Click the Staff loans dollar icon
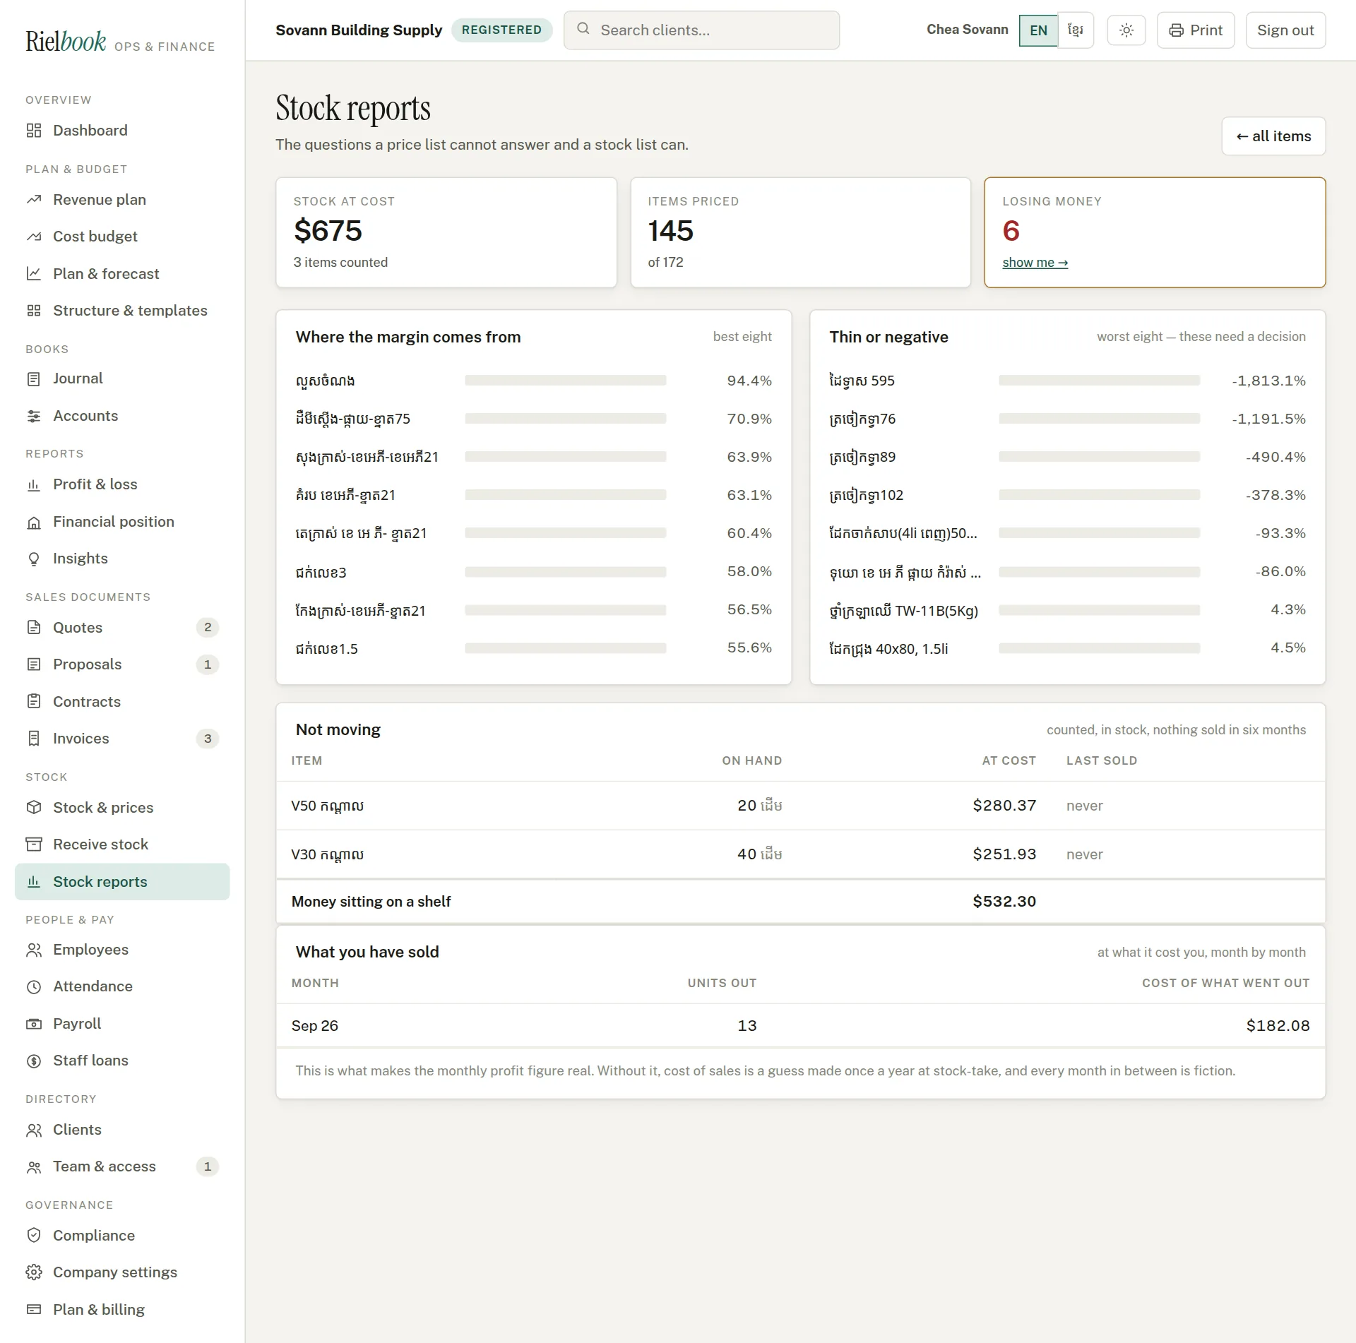Image resolution: width=1356 pixels, height=1343 pixels. point(34,1061)
